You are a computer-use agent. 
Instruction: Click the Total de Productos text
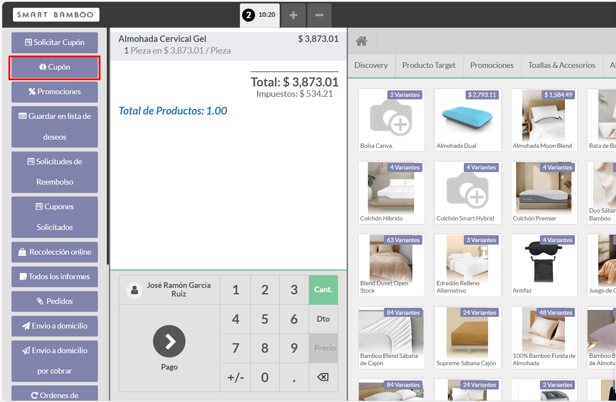173,111
